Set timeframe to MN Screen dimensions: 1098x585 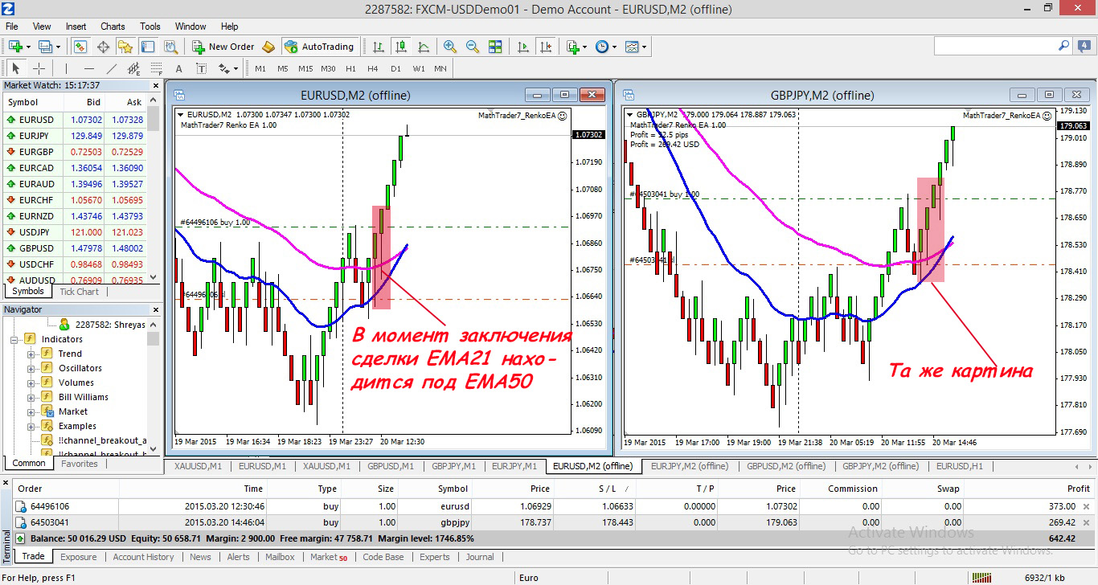(440, 69)
